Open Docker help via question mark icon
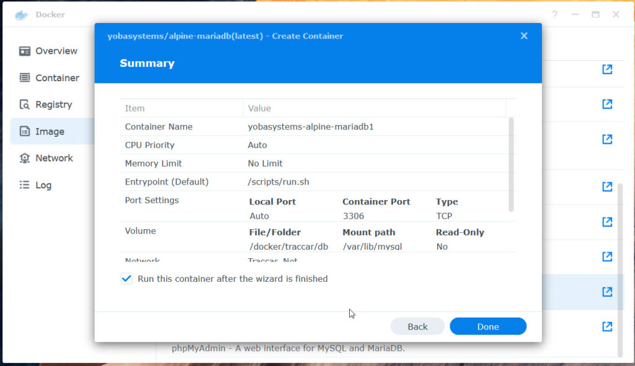The image size is (635, 366). click(x=554, y=15)
